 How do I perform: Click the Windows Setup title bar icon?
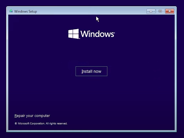coord(11,11)
